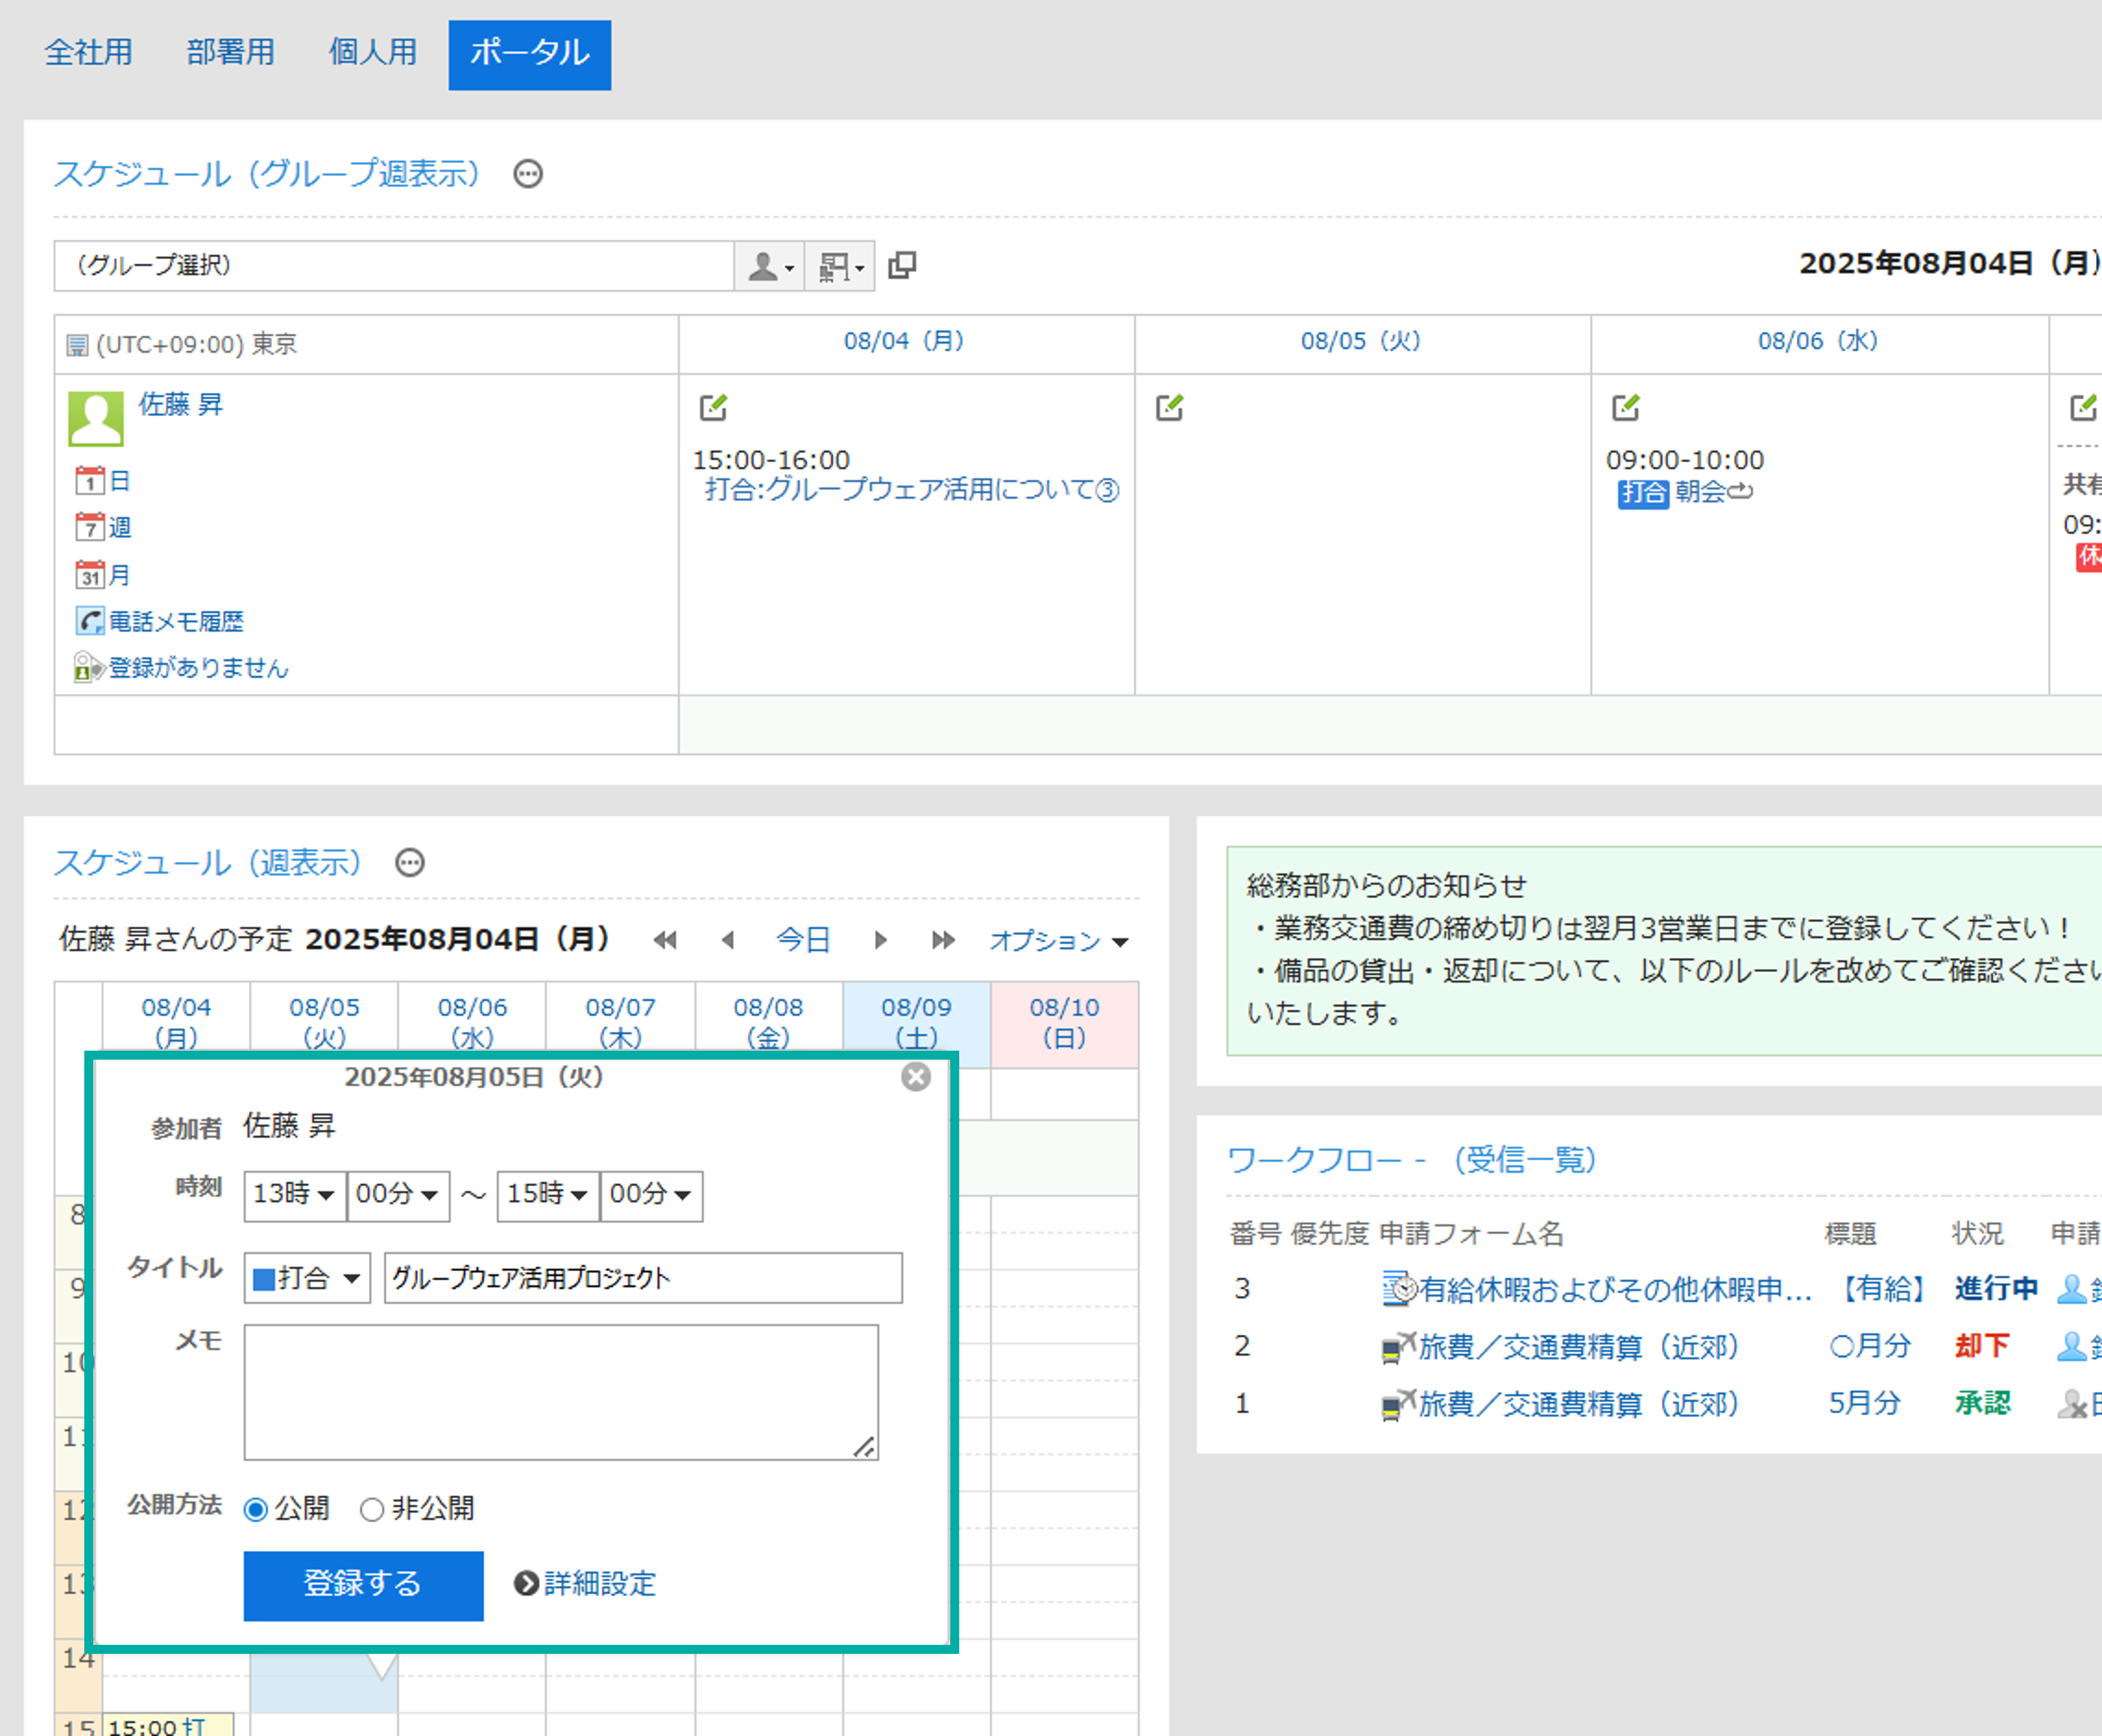This screenshot has width=2102, height=1736.
Task: Open end hour dropdown 15時
Action: [548, 1196]
